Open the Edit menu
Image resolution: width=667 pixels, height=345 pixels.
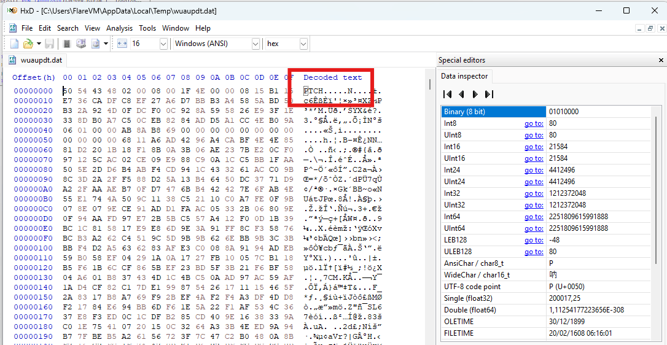(45, 28)
